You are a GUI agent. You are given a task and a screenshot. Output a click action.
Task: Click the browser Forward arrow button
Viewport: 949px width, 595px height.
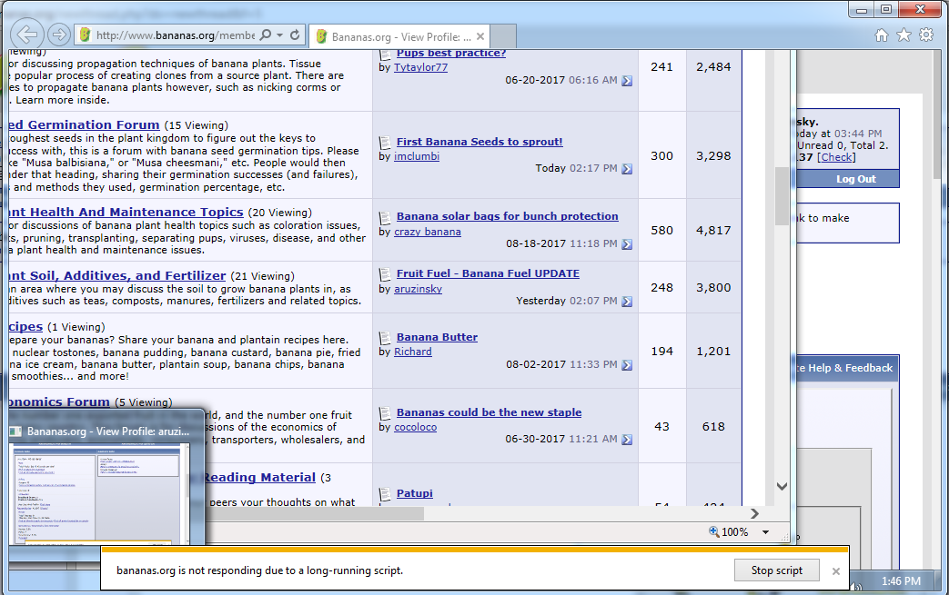pos(58,35)
